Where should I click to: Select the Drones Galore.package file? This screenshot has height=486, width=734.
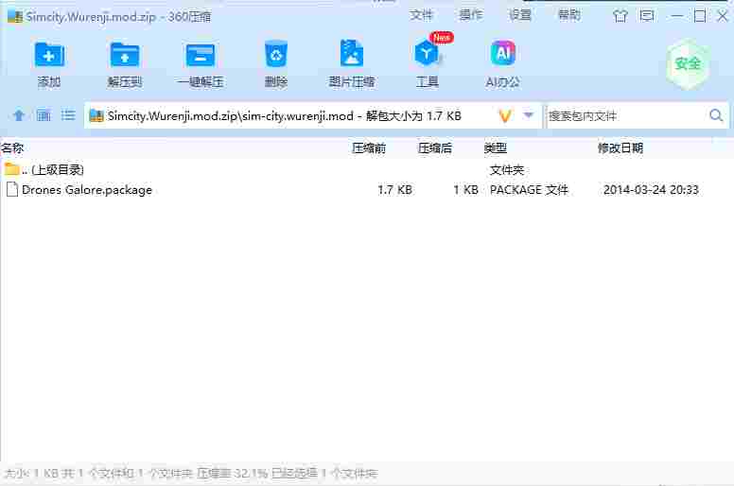click(87, 190)
